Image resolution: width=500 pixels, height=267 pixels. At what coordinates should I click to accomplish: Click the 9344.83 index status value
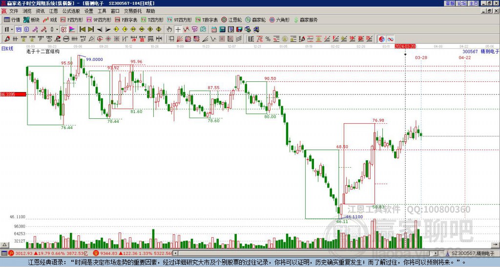click(x=108, y=253)
